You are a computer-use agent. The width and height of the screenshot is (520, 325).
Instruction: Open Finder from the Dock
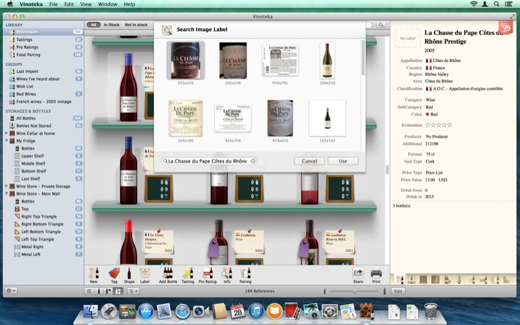[90, 311]
